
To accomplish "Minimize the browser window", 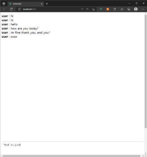I will pyautogui.click(x=129, y=4).
